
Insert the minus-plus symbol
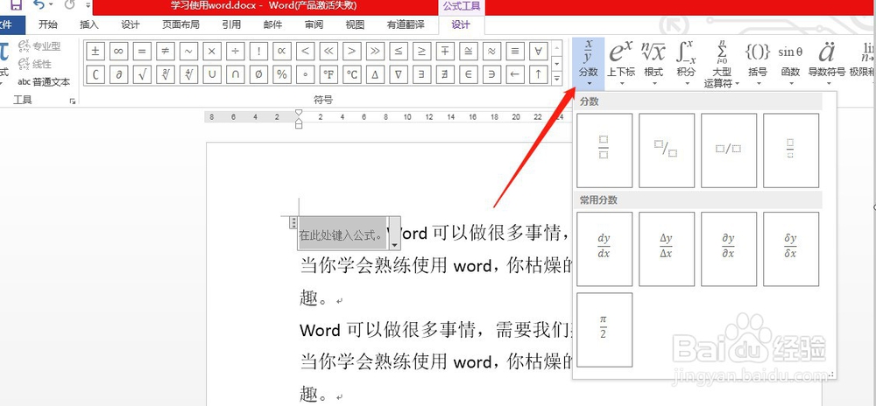(445, 52)
